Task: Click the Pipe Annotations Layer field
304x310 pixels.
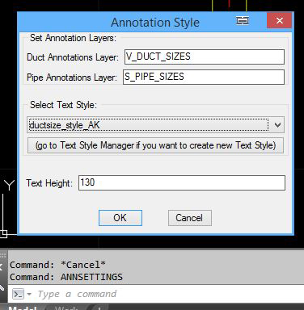Action: click(204, 77)
